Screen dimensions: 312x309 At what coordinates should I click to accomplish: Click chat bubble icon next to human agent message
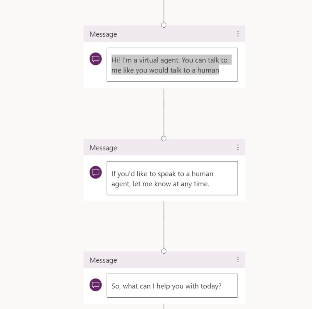[x=96, y=172]
